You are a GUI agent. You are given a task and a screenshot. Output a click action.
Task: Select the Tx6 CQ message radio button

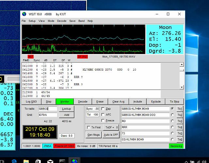172,139
